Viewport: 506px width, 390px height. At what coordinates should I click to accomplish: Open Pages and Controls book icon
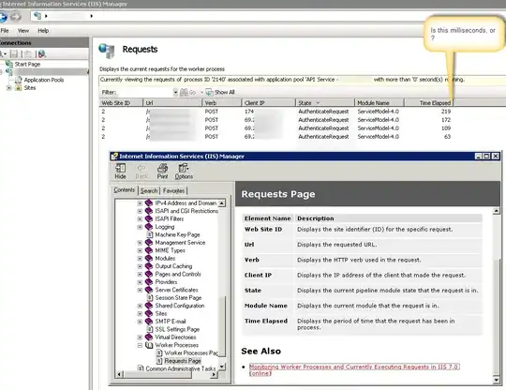coord(149,274)
